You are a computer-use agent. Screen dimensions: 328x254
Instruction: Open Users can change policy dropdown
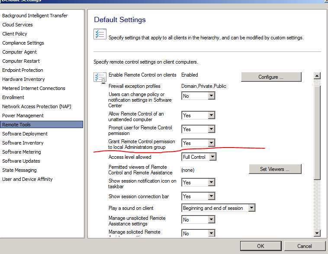(211, 96)
